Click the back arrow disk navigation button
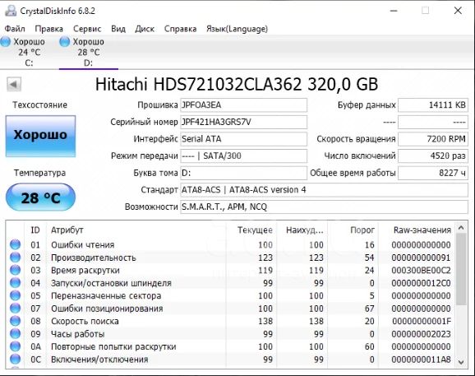Image resolution: width=475 pixels, height=376 pixels. [14, 84]
